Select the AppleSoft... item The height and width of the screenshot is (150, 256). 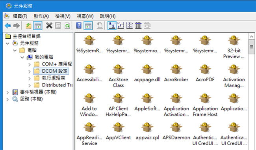147,102
